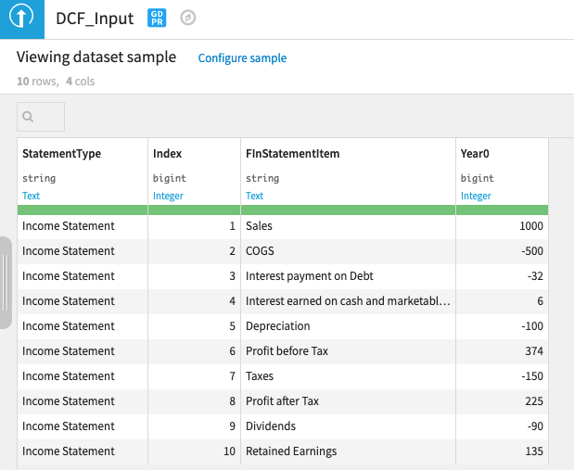
Task: Click Text meaning under StatementType
Action: (32, 196)
